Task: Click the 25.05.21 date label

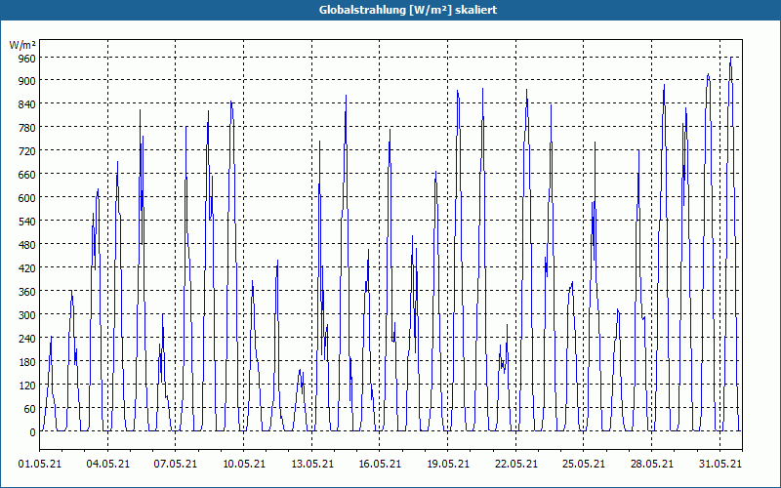Action: 583,465
